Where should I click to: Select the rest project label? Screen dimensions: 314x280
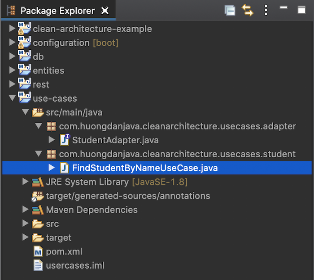pyautogui.click(x=41, y=85)
